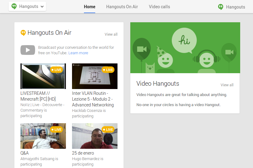Click 'Video Hangouts are great for talking' text

tap(182, 95)
